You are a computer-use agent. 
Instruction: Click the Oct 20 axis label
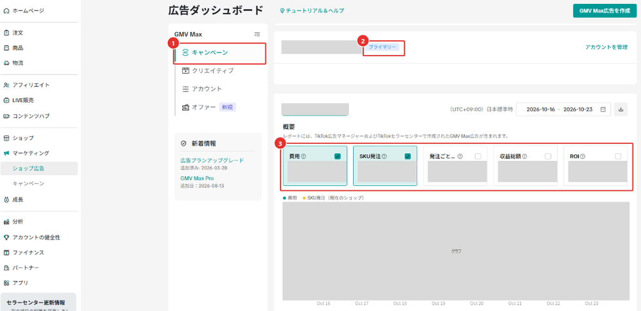coord(476,303)
